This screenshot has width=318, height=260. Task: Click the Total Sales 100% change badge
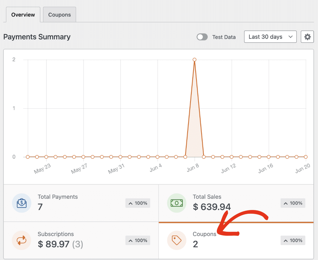click(293, 203)
